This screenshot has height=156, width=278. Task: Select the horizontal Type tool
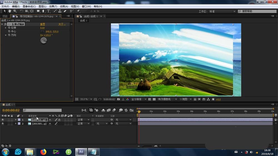(x=48, y=11)
